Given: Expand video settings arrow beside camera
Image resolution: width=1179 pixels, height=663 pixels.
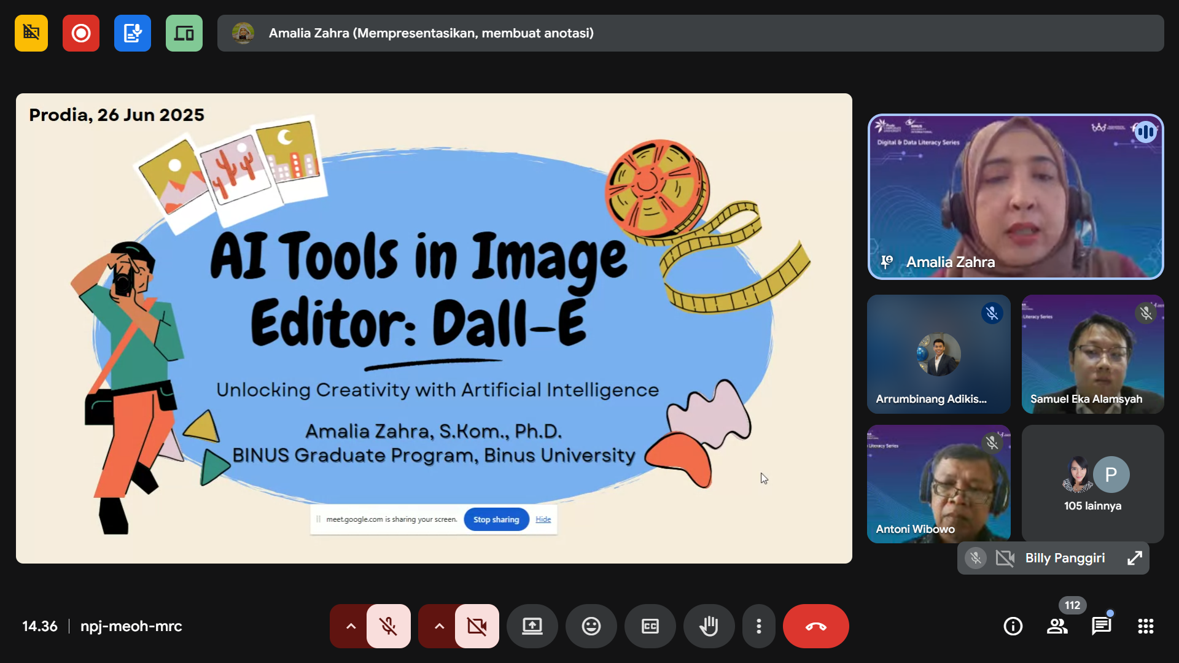Looking at the screenshot, I should click(x=439, y=626).
